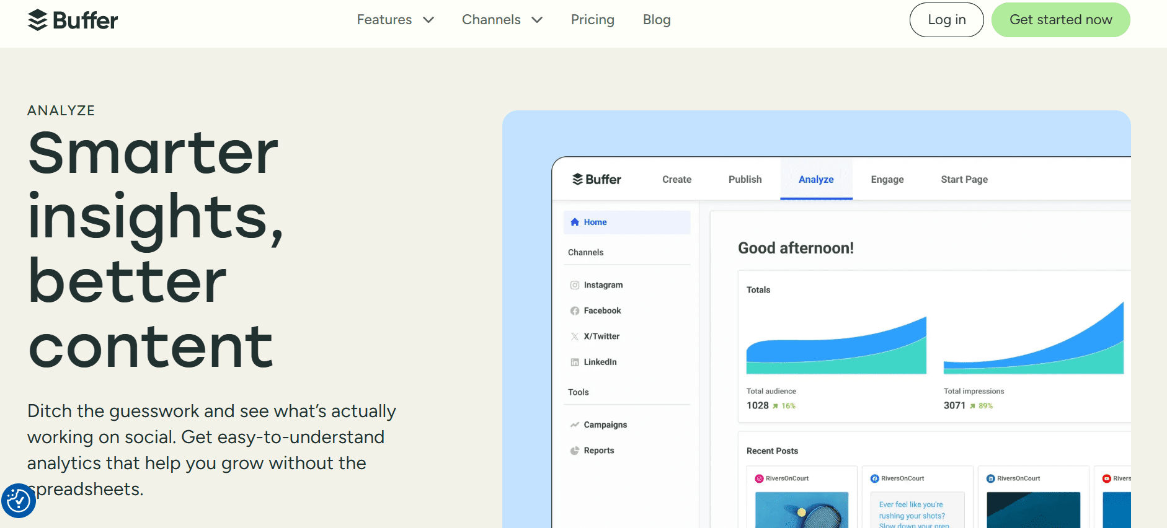Select the X/Twitter channel icon in the sidebar
The width and height of the screenshot is (1167, 528).
click(x=575, y=336)
